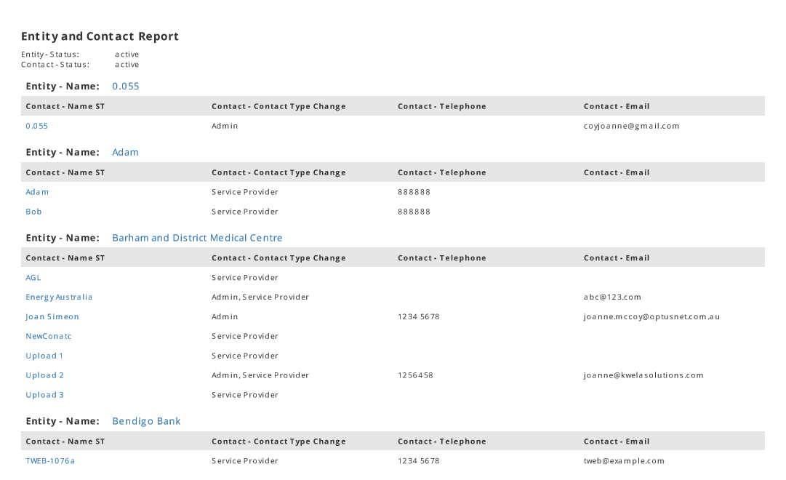The width and height of the screenshot is (786, 480).
Task: Click the joanne@kwelasolutions.com email address
Action: [643, 376]
